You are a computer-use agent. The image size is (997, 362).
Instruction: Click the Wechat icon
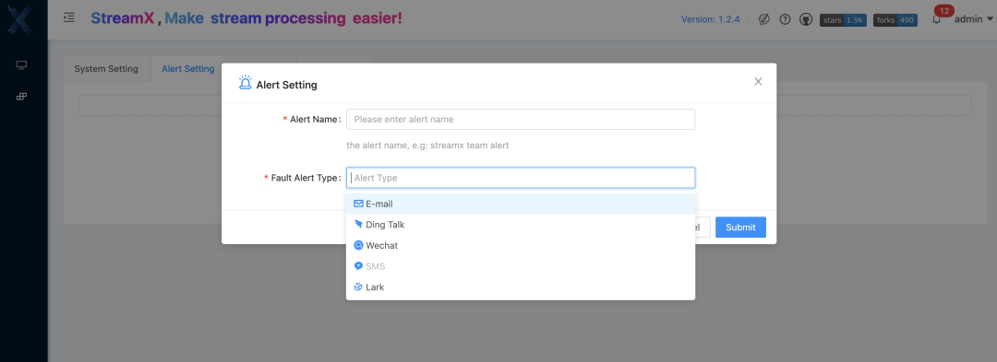(x=358, y=245)
